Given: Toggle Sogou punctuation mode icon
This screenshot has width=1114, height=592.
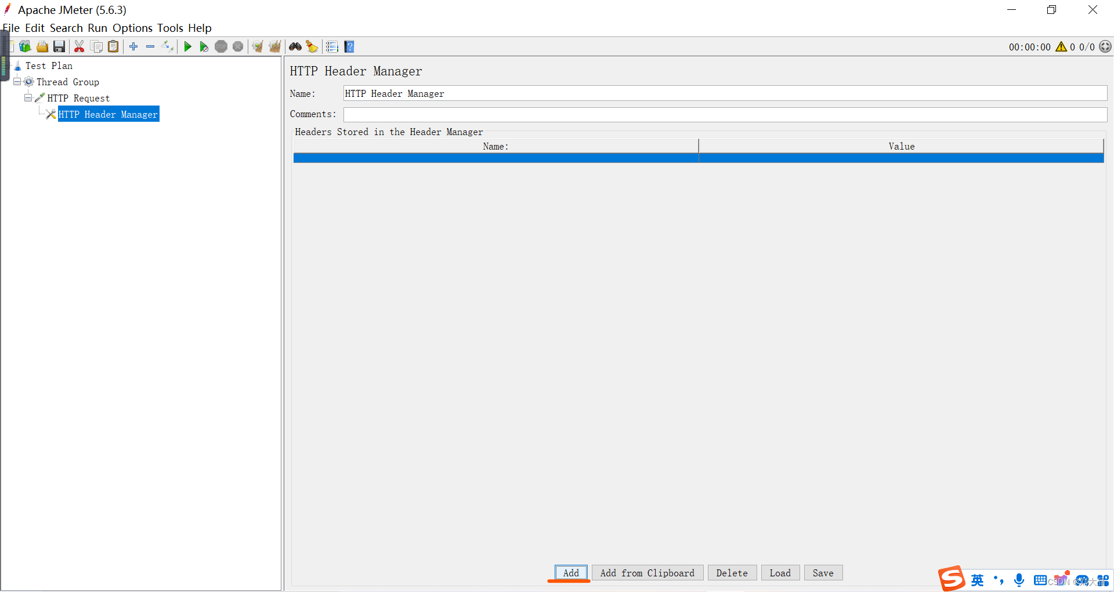Looking at the screenshot, I should [x=999, y=580].
